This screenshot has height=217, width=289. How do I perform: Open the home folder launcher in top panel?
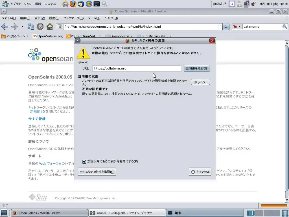(x=65, y=4)
